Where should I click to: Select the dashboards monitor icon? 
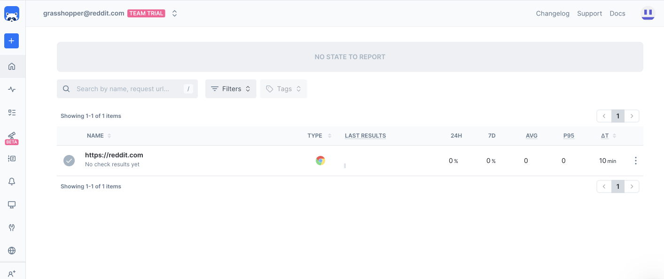point(12,204)
